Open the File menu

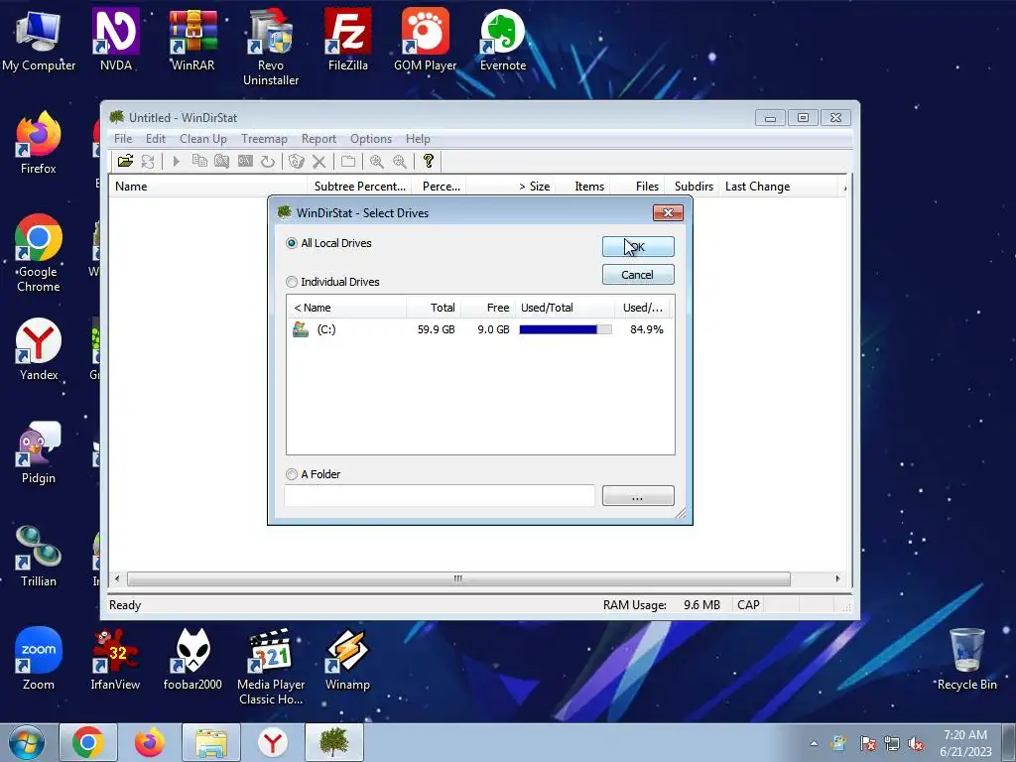click(123, 139)
